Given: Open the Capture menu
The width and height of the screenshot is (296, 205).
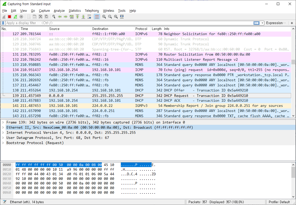Looking at the screenshot, I should (44, 11).
